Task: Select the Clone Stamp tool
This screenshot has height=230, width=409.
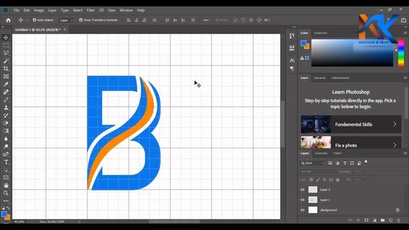Action: coord(6,108)
